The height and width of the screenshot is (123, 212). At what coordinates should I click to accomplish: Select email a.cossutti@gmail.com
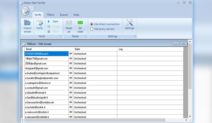(x=46, y=88)
